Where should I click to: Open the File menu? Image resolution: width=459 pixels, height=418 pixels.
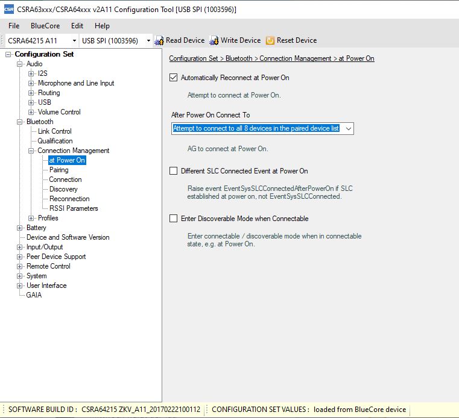pos(14,26)
